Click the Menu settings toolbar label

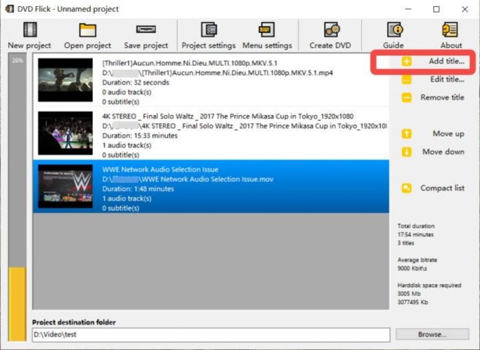267,45
